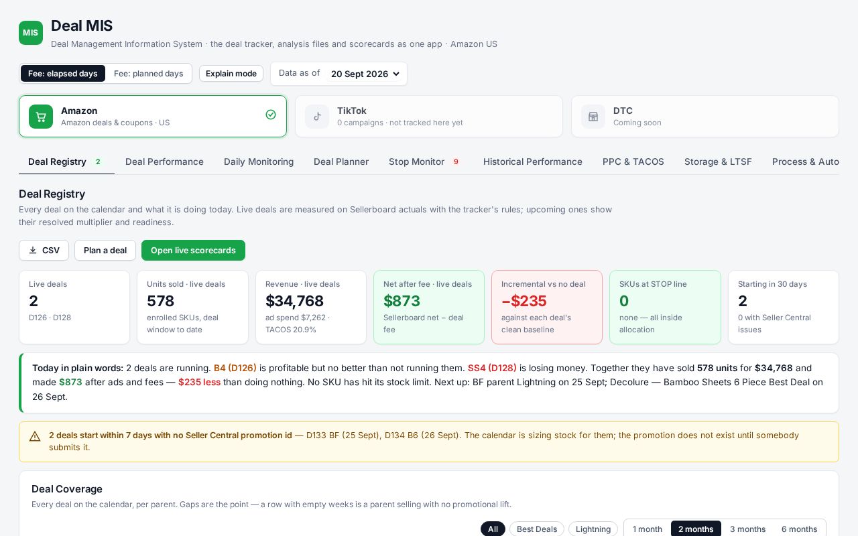Image resolution: width=858 pixels, height=536 pixels.
Task: Open the PPC & TACOS tab
Action: [x=633, y=161]
